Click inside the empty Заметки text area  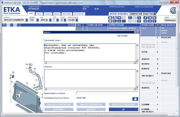point(90,79)
